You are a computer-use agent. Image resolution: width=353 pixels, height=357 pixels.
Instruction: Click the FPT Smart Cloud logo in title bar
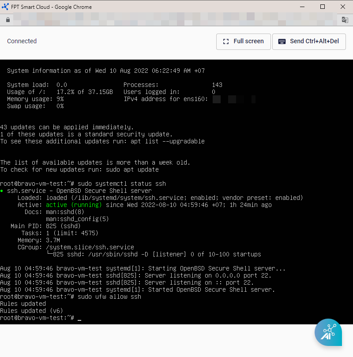(6, 7)
